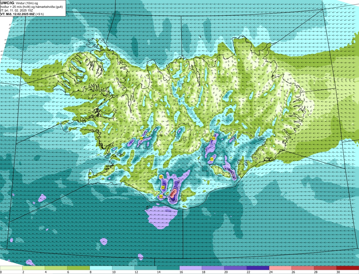Pick the 4–6 m/s light green legend swatch
This screenshot has width=359, height=274.
(x=56, y=268)
